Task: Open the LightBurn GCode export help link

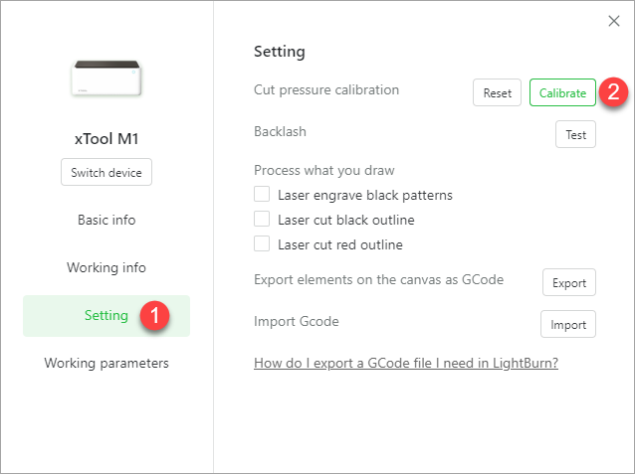Action: coord(406,363)
